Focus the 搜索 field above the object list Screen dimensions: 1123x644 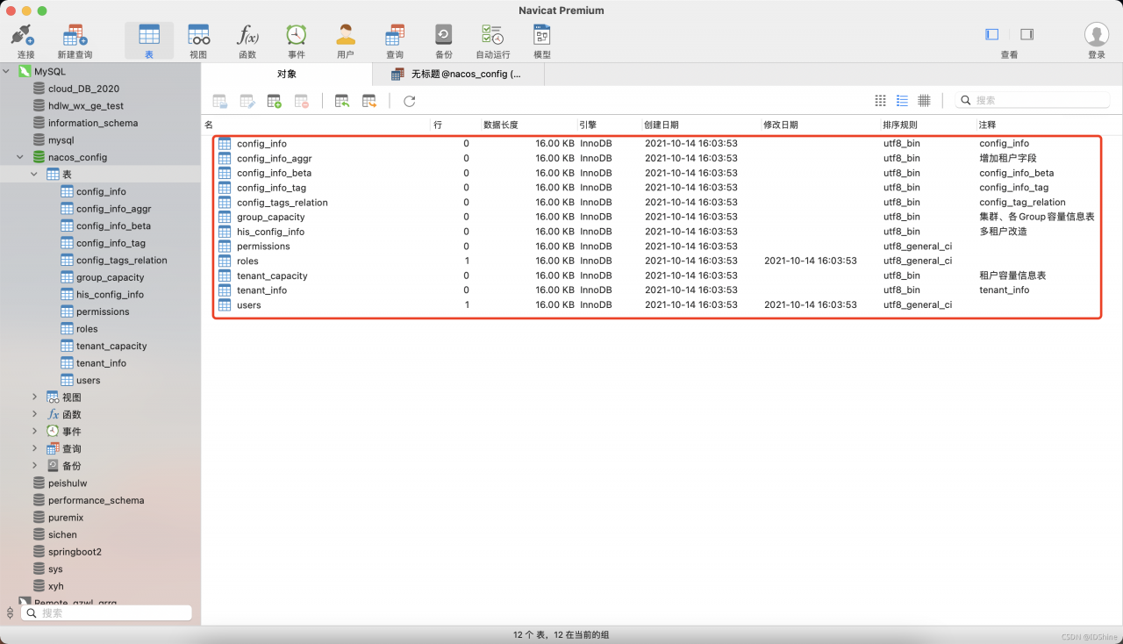[1032, 101]
